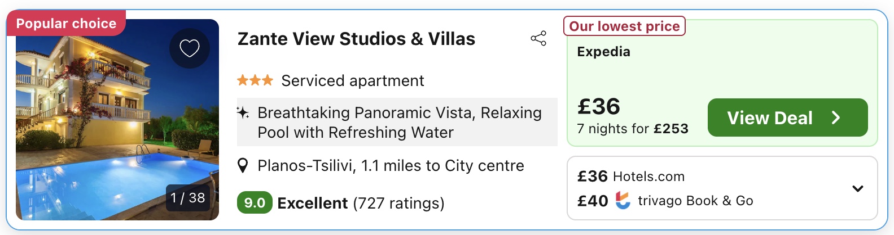Open the Excellent (727 ratings) reviews
Image resolution: width=894 pixels, height=235 pixels.
[361, 203]
